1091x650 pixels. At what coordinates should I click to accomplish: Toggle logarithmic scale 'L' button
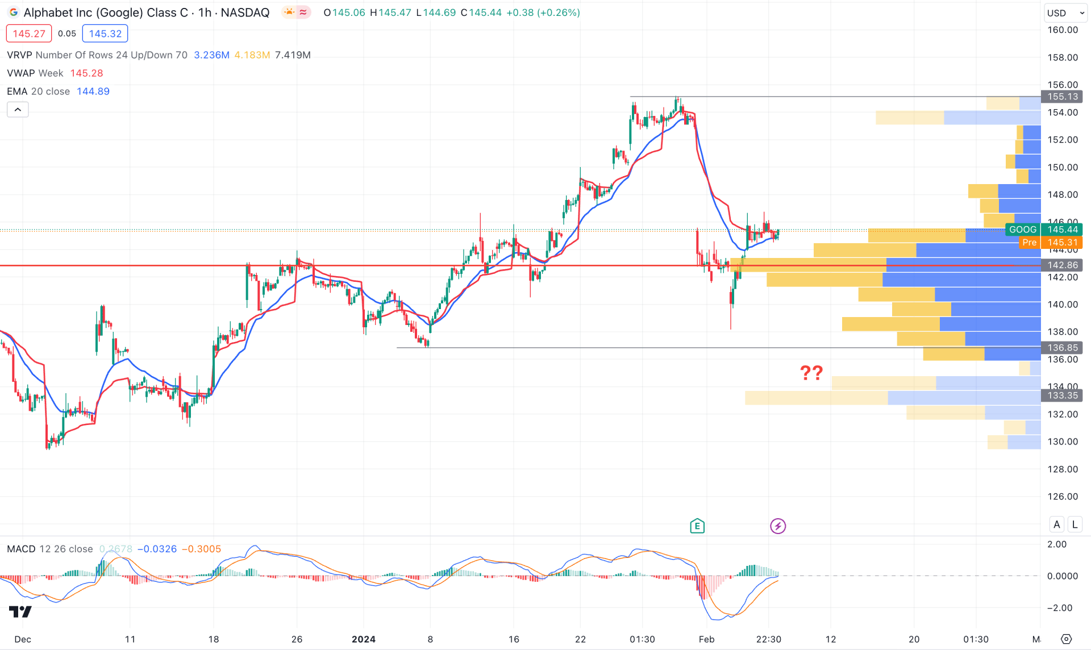[1075, 524]
